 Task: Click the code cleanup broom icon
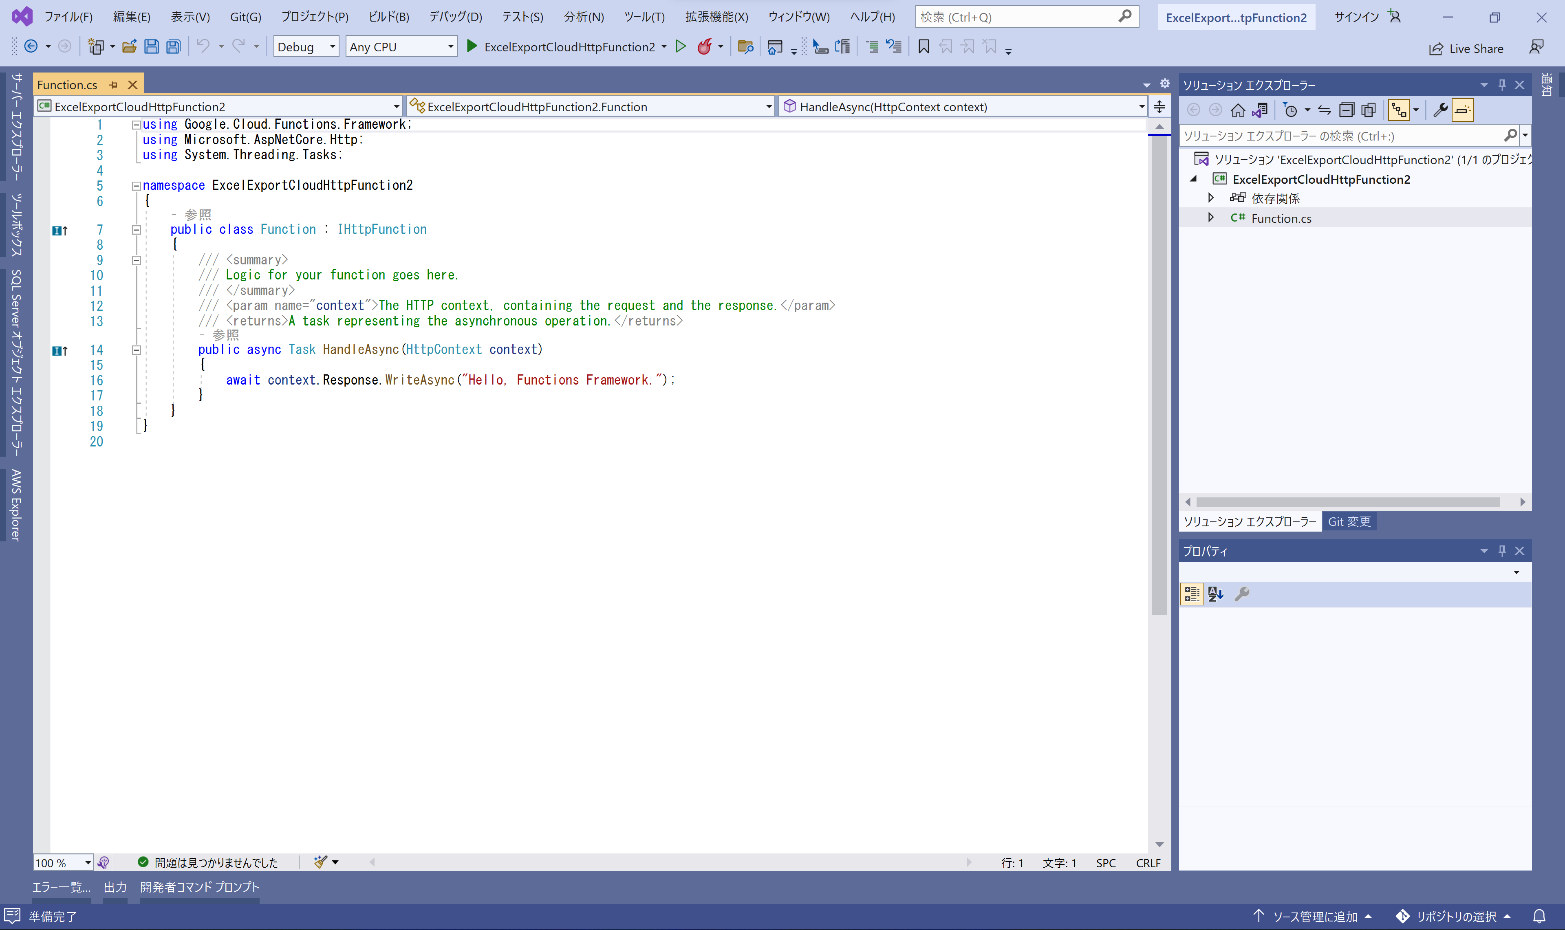320,862
